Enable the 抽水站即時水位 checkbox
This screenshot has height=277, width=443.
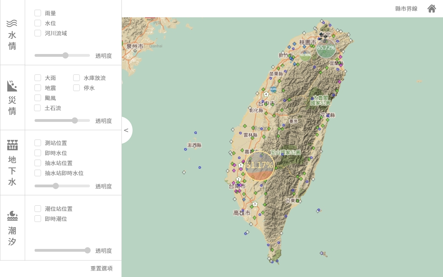38,173
